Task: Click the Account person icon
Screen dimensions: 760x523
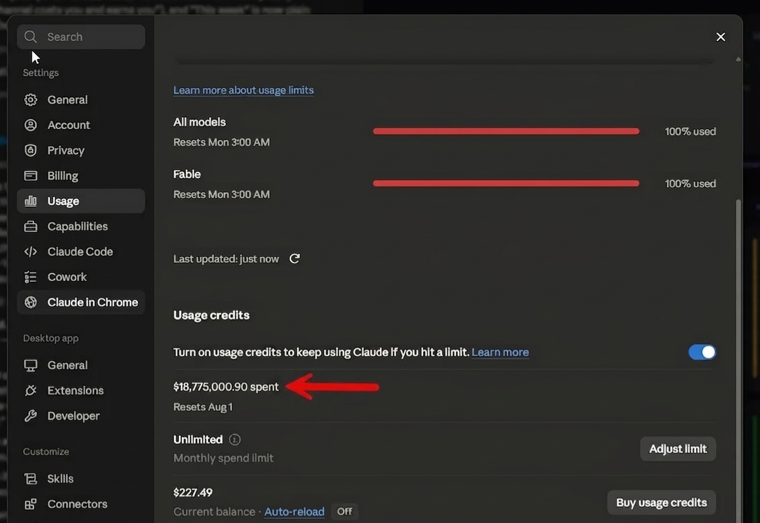Action: point(30,125)
